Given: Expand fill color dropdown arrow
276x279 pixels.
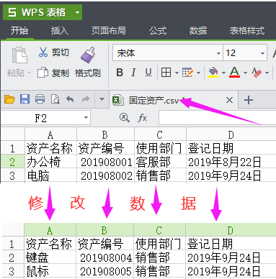Looking at the screenshot, I should click(223, 73).
